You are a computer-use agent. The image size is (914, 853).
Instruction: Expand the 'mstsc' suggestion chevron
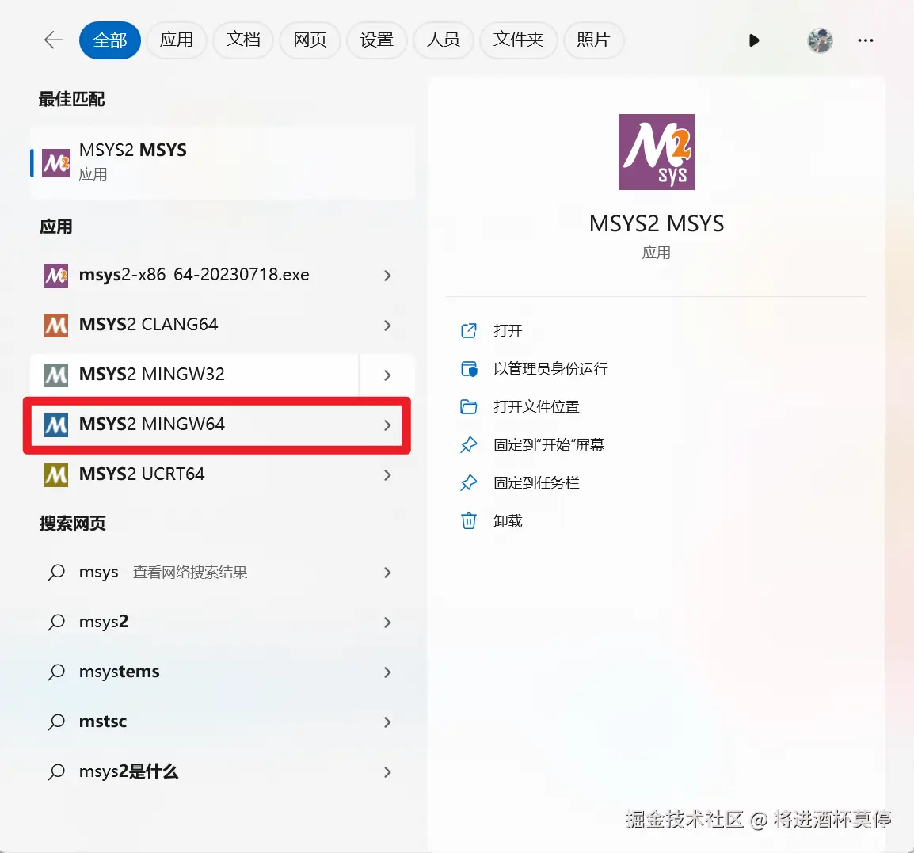click(387, 722)
